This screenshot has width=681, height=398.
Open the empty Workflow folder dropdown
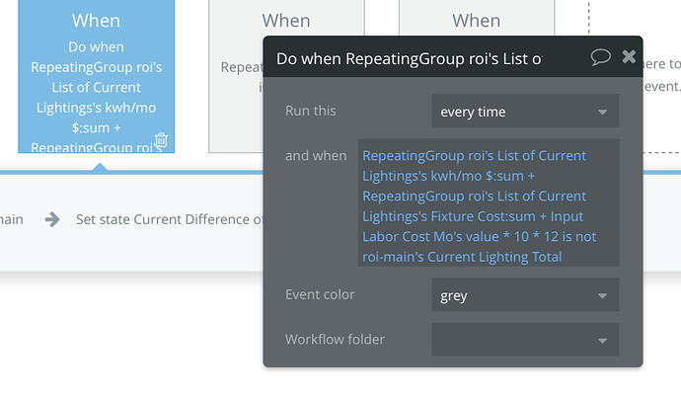[524, 340]
